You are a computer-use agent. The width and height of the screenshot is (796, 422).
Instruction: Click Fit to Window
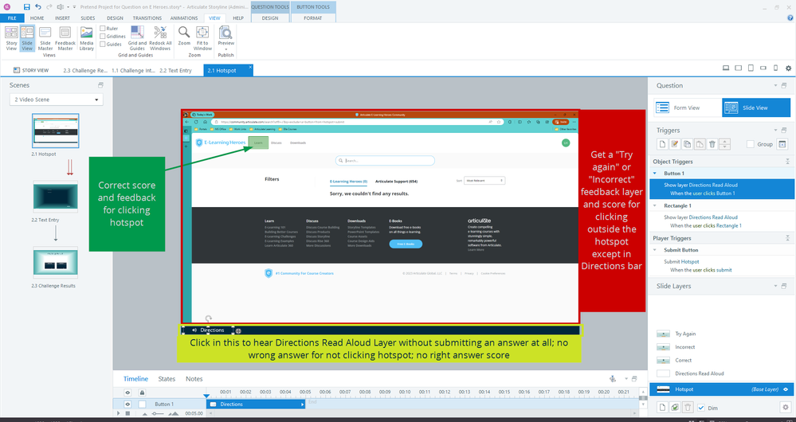pyautogui.click(x=202, y=38)
